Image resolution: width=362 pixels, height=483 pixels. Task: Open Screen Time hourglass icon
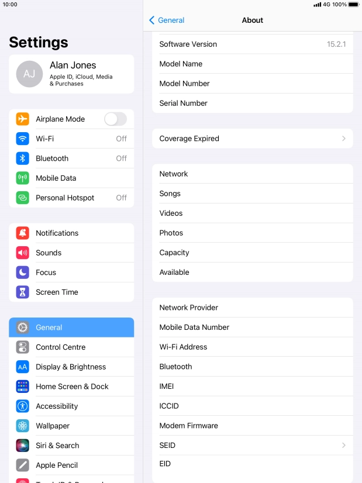tap(22, 292)
